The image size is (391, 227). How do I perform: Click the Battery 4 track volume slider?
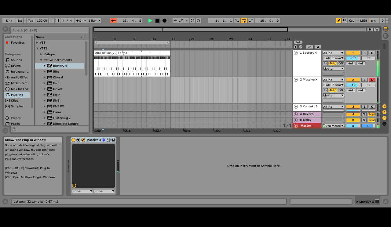tap(353, 58)
